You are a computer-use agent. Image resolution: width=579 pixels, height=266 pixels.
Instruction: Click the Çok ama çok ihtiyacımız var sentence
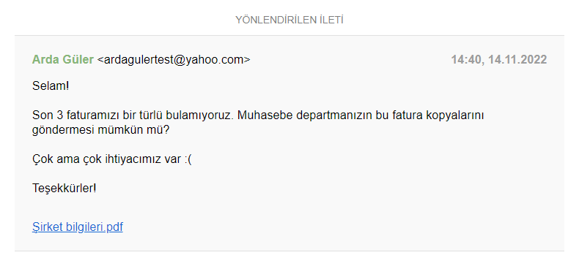click(x=107, y=159)
